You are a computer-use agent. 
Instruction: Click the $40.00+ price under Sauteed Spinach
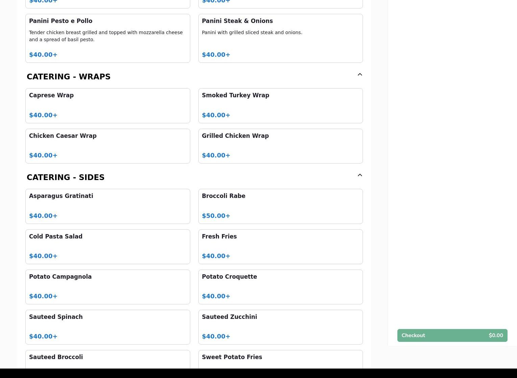point(43,336)
